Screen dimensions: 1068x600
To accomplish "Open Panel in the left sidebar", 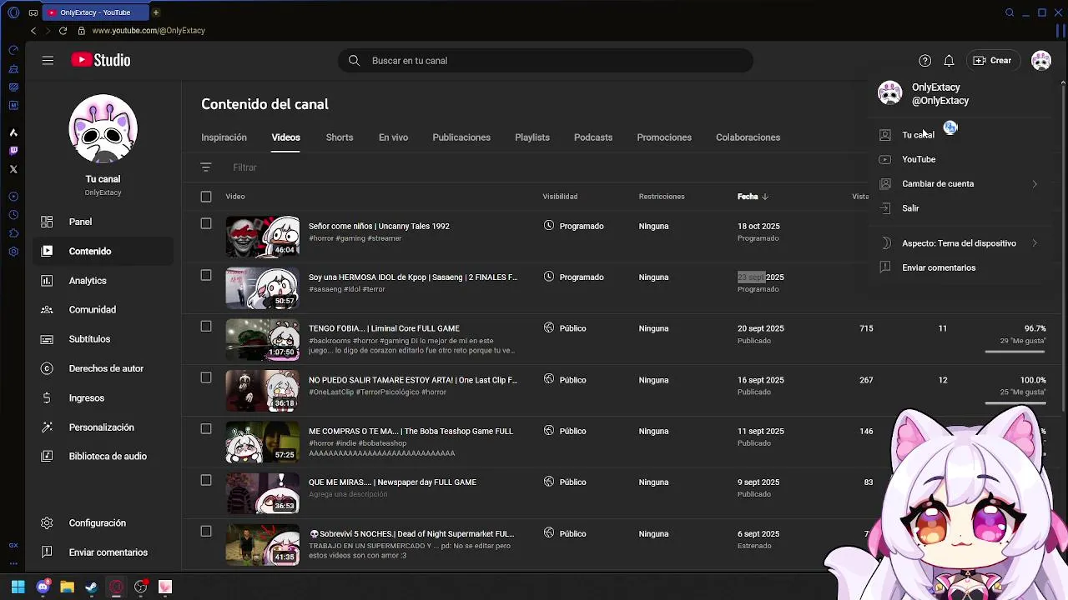I will (103, 222).
